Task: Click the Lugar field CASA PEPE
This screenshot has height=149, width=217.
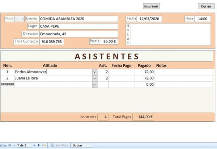Action: pyautogui.click(x=78, y=26)
